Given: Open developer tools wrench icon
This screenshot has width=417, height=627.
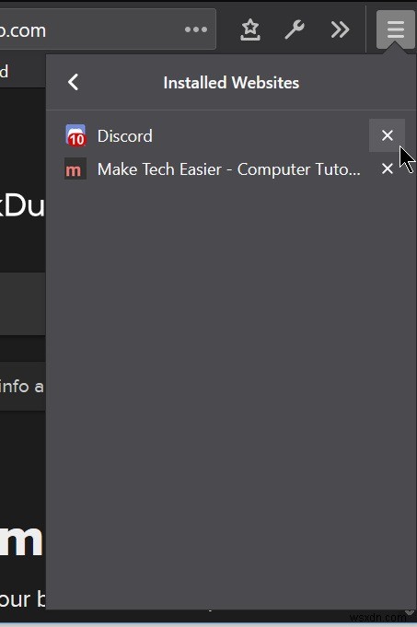Looking at the screenshot, I should (x=295, y=29).
